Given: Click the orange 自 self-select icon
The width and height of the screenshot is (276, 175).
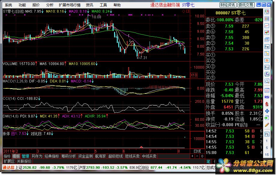Looking at the screenshot, I should pyautogui.click(x=267, y=61).
